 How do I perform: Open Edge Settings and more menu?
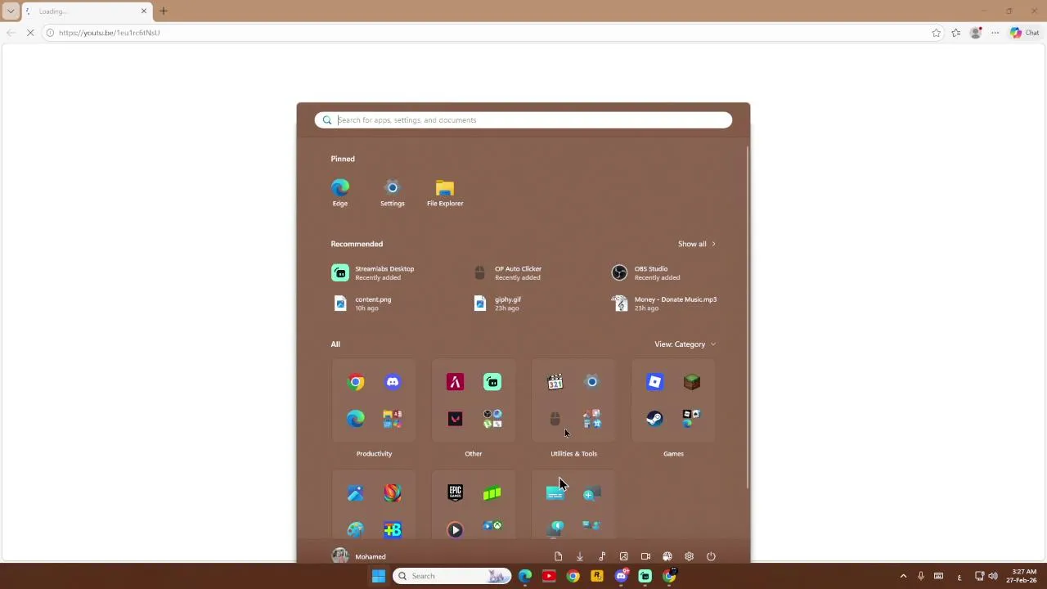click(x=995, y=33)
